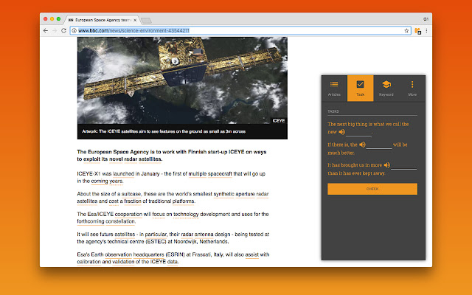
Task: Click the ICEYE image credit label
Action: click(279, 121)
